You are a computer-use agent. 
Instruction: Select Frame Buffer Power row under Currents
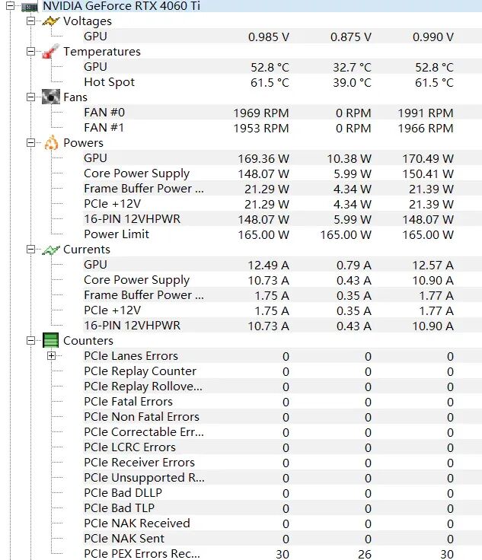point(282,294)
